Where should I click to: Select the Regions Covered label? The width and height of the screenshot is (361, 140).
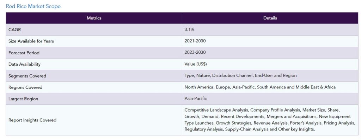(25, 87)
